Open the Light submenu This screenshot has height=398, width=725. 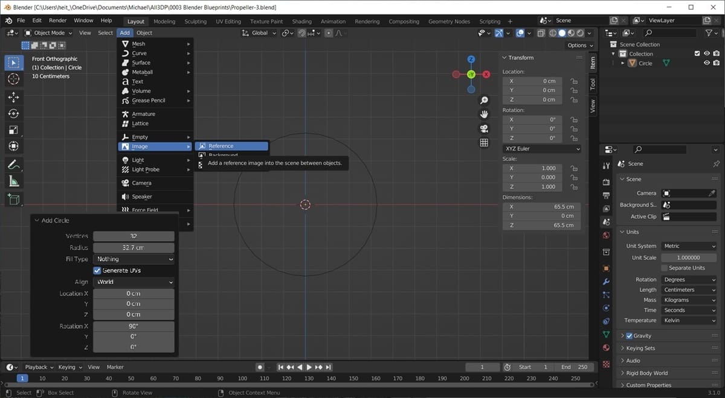[x=155, y=160]
